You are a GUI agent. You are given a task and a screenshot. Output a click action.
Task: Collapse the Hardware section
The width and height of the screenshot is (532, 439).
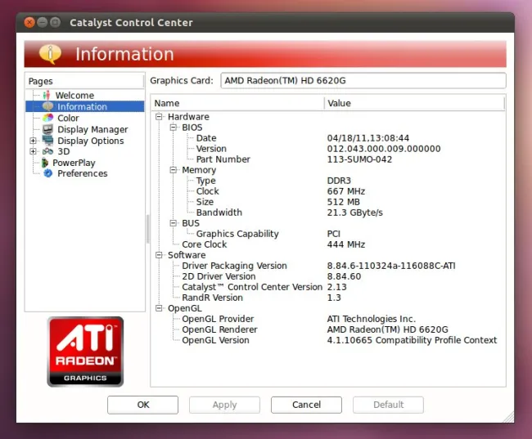click(160, 117)
